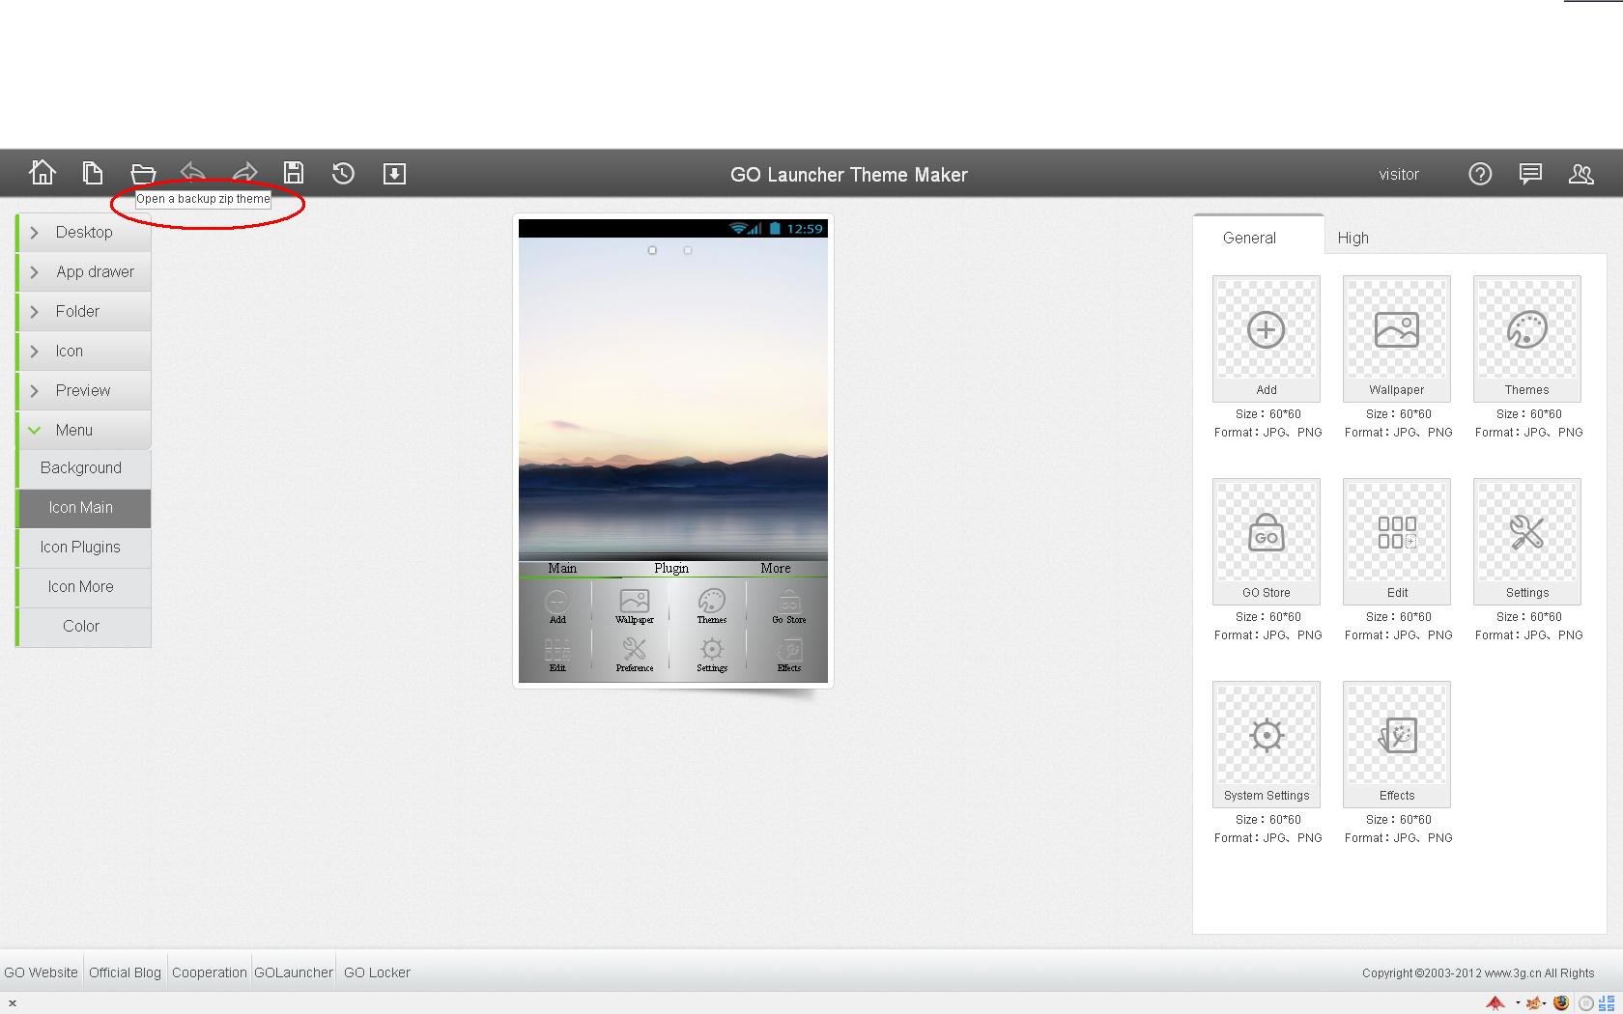
Task: Close the bottom bar with the x
Action: tap(13, 1003)
